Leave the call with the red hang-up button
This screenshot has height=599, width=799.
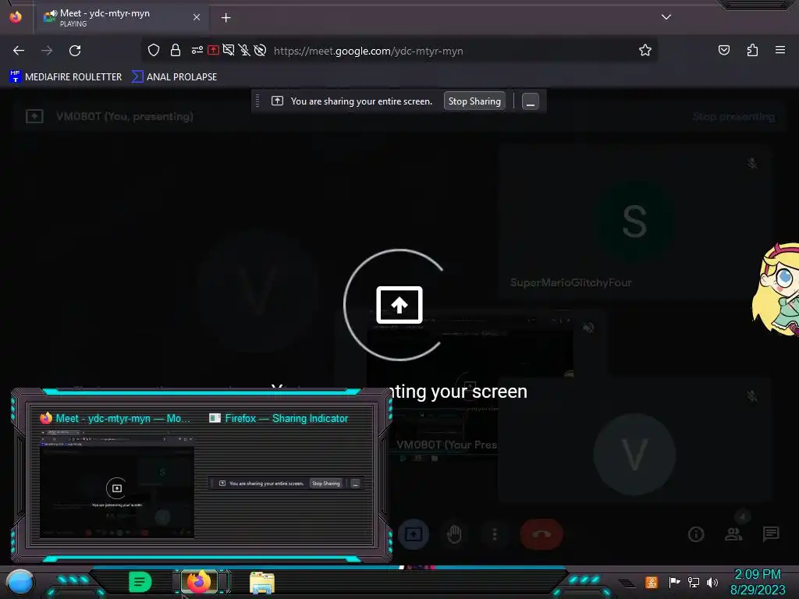[542, 534]
